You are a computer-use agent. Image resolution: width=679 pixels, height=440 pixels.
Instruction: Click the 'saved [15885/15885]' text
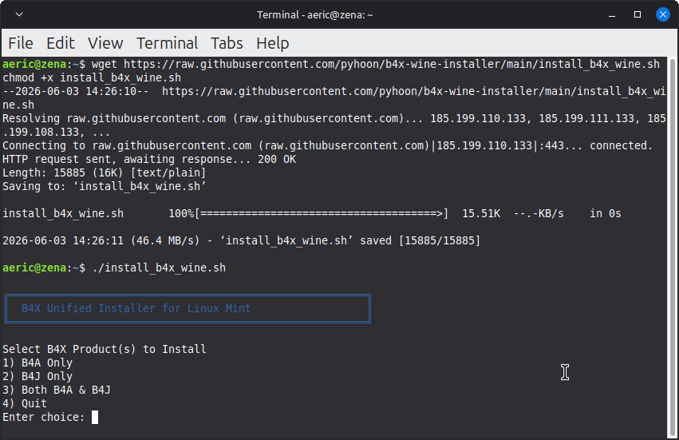[x=420, y=240]
